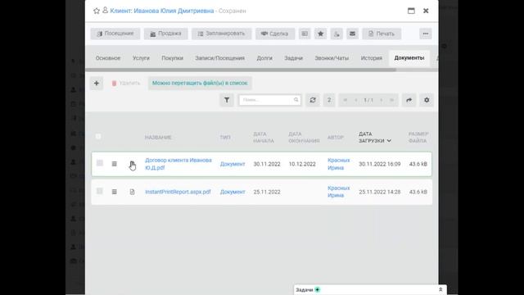Switch to the Основное tab
Image resolution: width=524 pixels, height=295 pixels.
108,58
